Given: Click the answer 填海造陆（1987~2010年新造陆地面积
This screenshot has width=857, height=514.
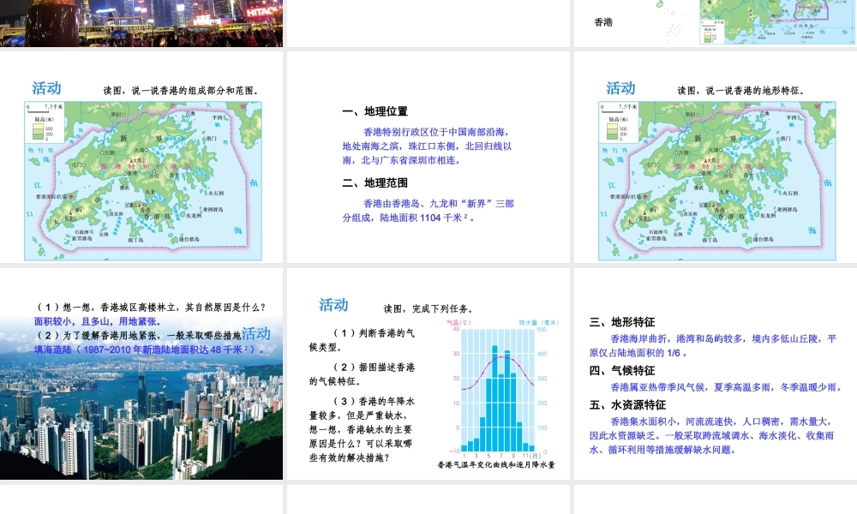Looking at the screenshot, I should pyautogui.click(x=149, y=350).
